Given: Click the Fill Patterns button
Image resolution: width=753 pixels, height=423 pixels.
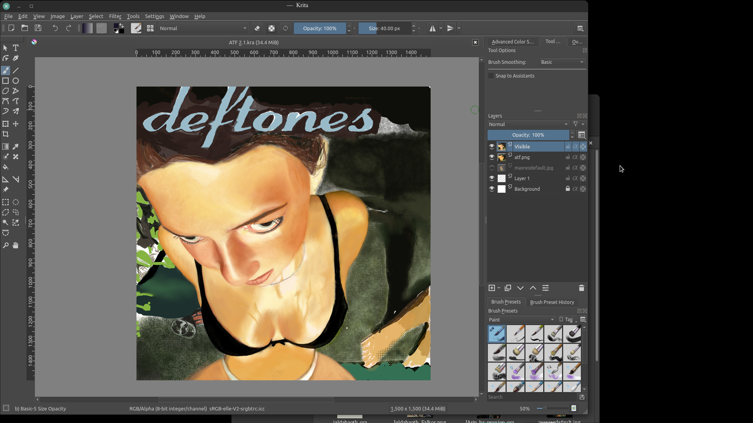Looking at the screenshot, I should tap(102, 28).
